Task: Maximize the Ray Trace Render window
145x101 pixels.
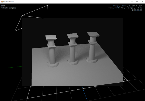Action: pyautogui.click(x=137, y=2)
